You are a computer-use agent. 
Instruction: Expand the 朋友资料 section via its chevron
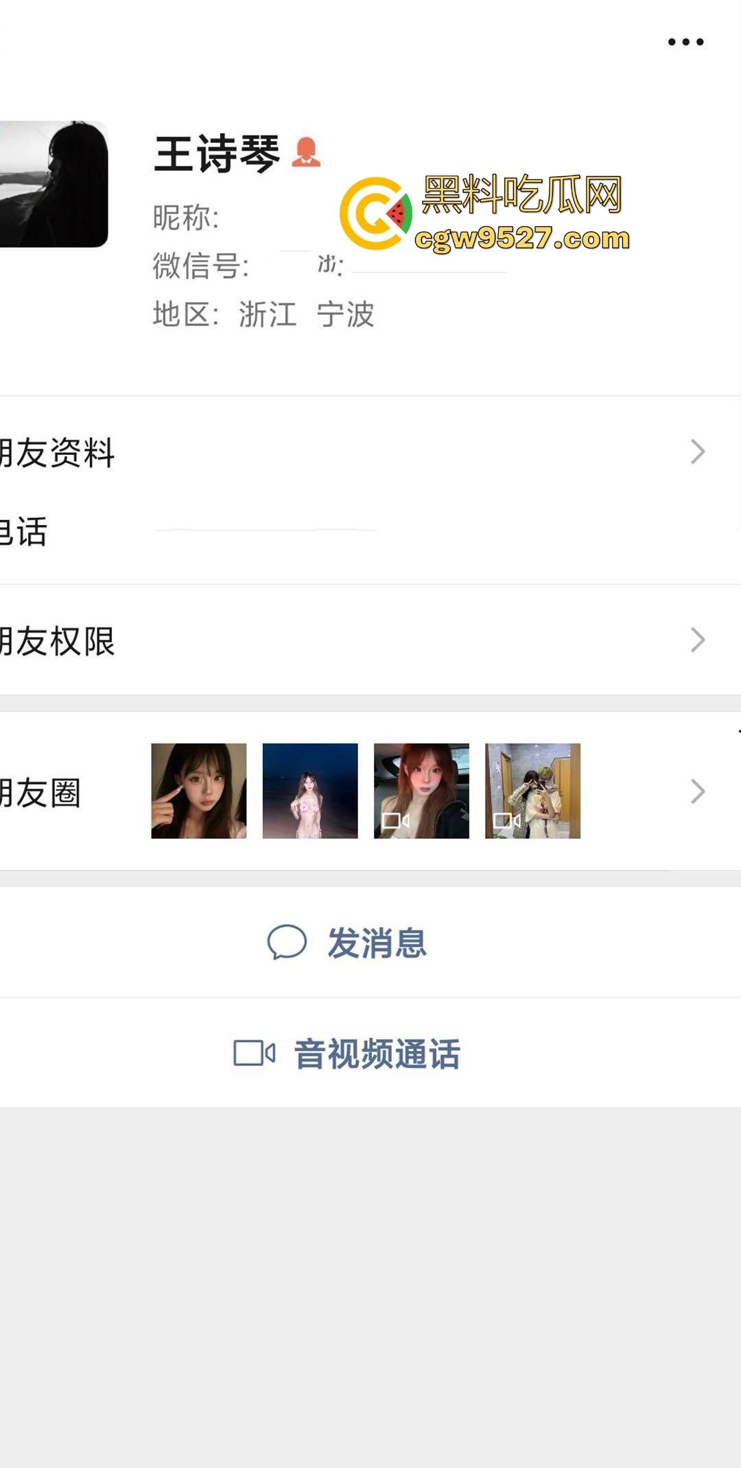pos(698,451)
